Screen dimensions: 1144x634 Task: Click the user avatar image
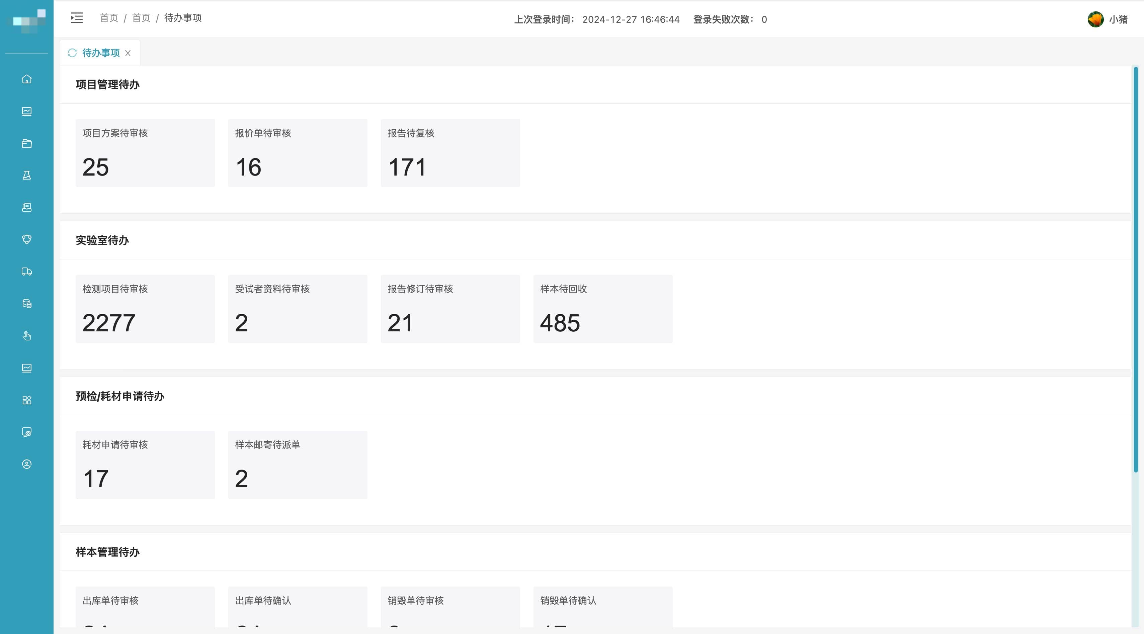click(1095, 19)
